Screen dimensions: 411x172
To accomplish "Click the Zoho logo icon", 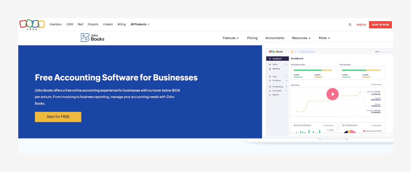I will pos(32,24).
